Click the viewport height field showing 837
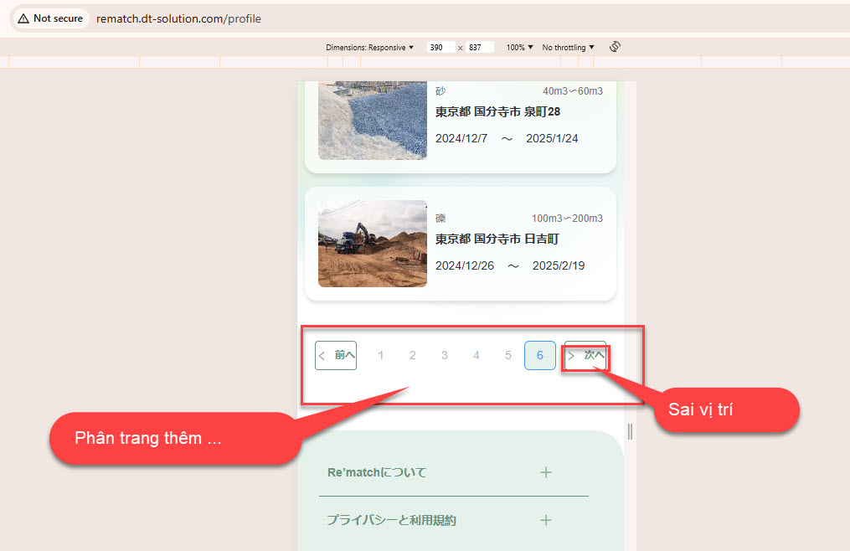 click(x=480, y=48)
